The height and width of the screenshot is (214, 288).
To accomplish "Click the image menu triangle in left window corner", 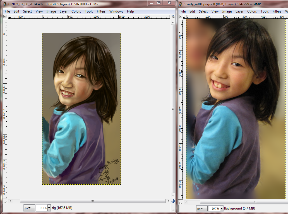I will click(x=5, y=16).
